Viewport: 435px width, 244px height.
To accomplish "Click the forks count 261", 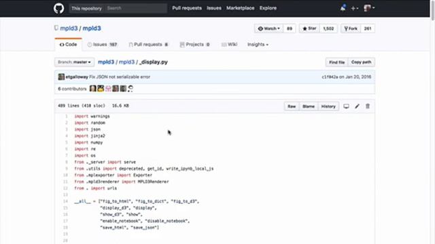I will coord(368,28).
